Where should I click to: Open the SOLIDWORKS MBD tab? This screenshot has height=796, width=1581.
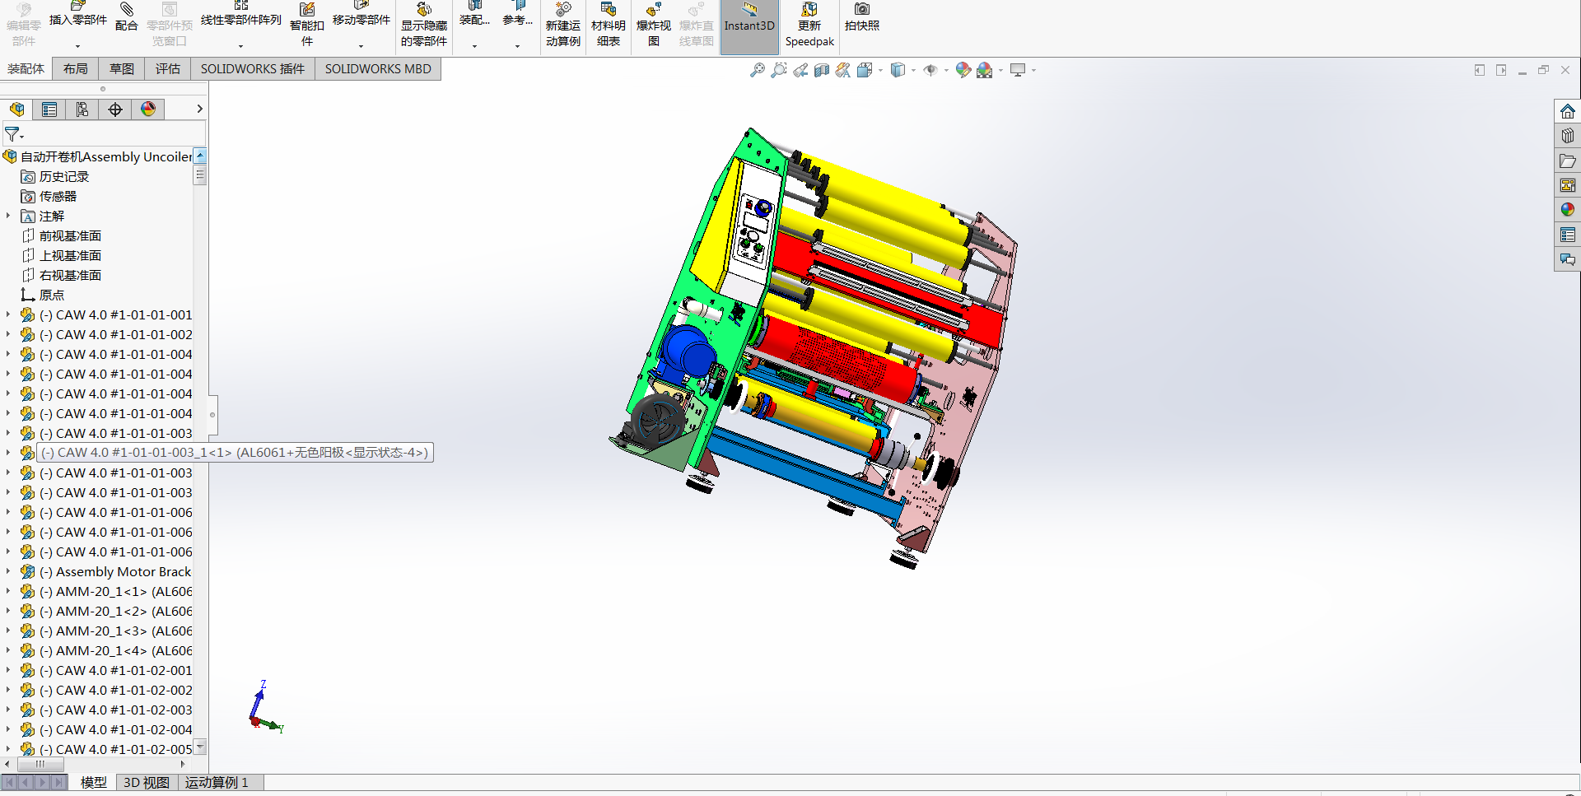377,69
